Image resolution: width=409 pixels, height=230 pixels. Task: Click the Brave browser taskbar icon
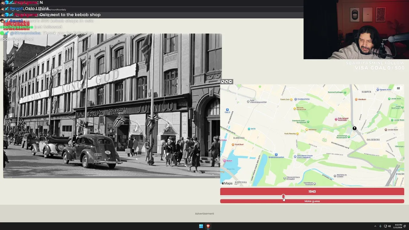[208, 226]
